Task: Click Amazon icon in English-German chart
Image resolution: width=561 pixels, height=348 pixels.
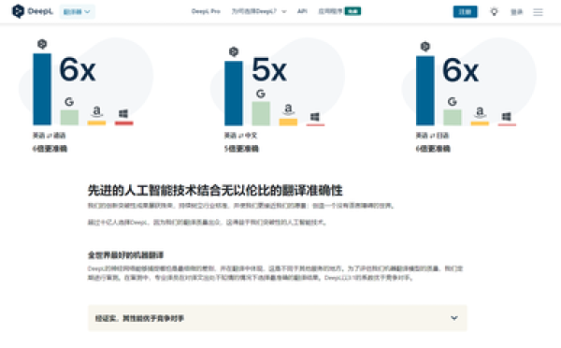Action: click(96, 111)
